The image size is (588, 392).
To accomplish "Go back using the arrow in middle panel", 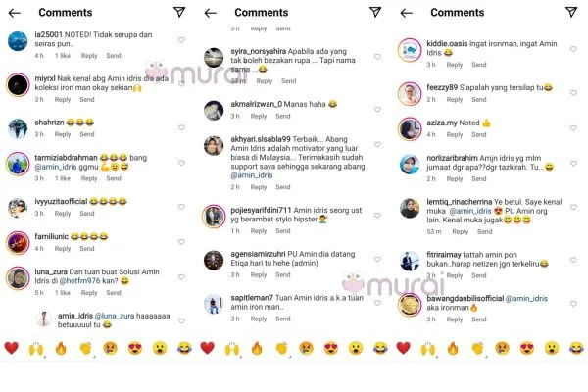I will click(211, 13).
